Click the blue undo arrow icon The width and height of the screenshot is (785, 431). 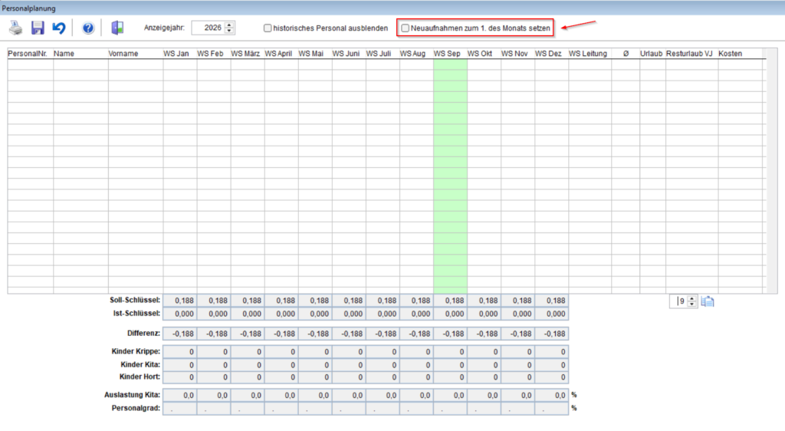coord(59,28)
